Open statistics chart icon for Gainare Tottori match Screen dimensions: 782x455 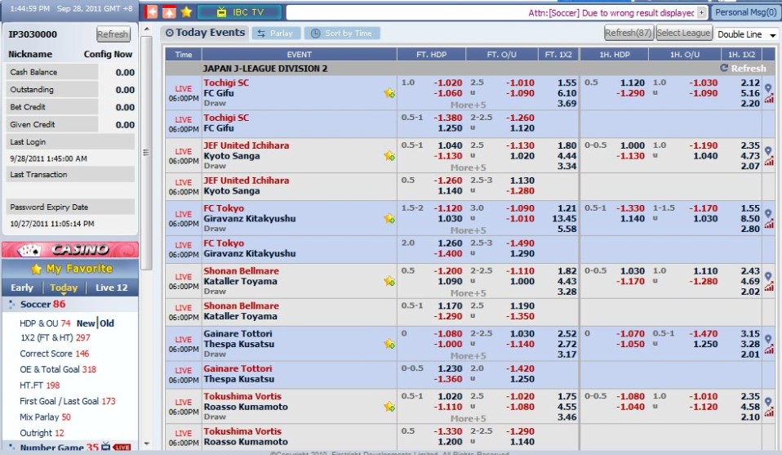pyautogui.click(x=769, y=350)
